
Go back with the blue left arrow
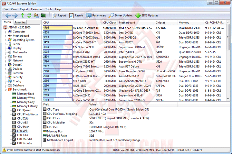click(8, 15)
